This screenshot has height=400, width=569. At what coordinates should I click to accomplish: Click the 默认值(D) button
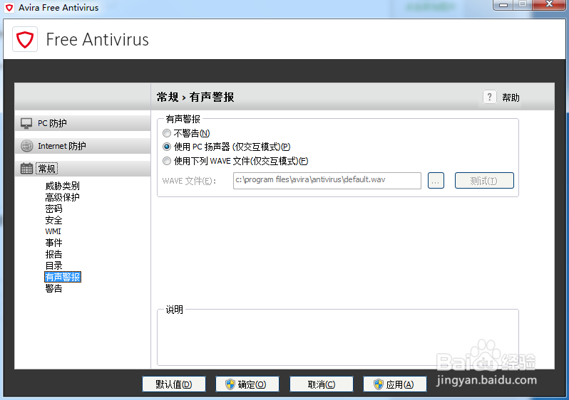(x=174, y=384)
